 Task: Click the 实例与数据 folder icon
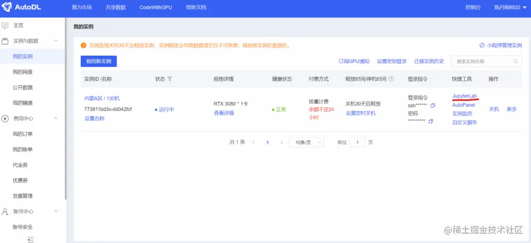pos(5,41)
